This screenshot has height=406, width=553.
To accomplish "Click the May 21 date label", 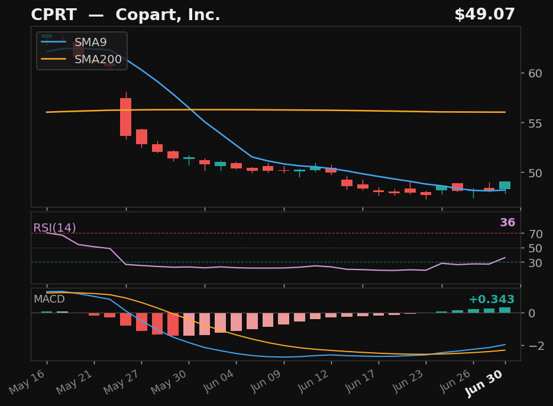I will tap(74, 382).
